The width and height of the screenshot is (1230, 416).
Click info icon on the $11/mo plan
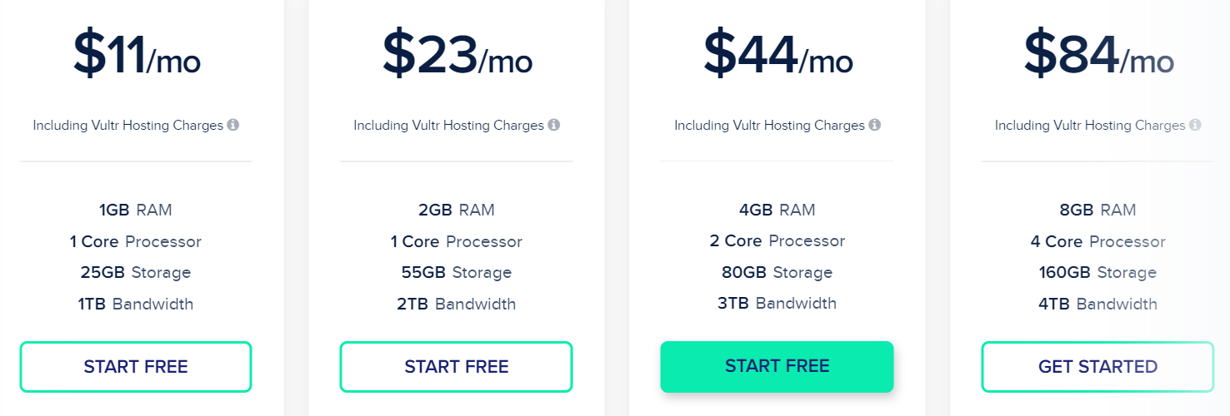(x=233, y=125)
